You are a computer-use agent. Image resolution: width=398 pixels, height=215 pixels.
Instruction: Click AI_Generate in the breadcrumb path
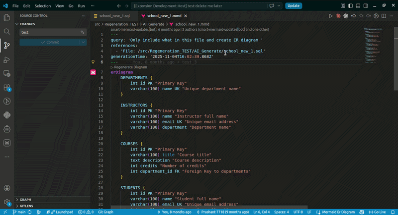[153, 24]
